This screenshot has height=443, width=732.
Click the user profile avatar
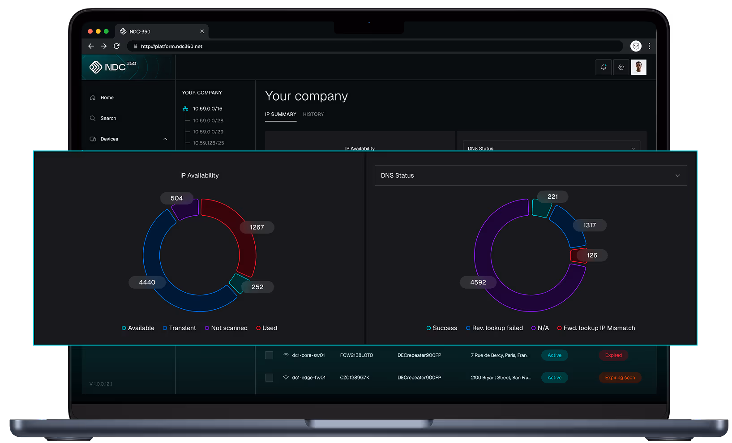(x=638, y=67)
